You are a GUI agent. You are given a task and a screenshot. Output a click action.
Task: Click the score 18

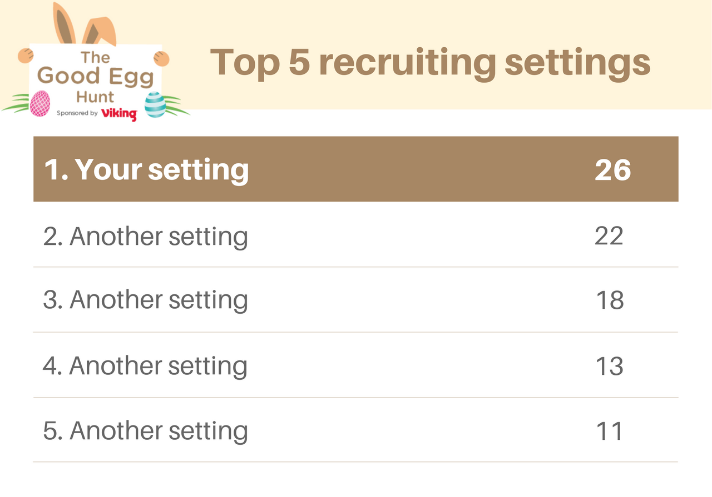coord(610,300)
